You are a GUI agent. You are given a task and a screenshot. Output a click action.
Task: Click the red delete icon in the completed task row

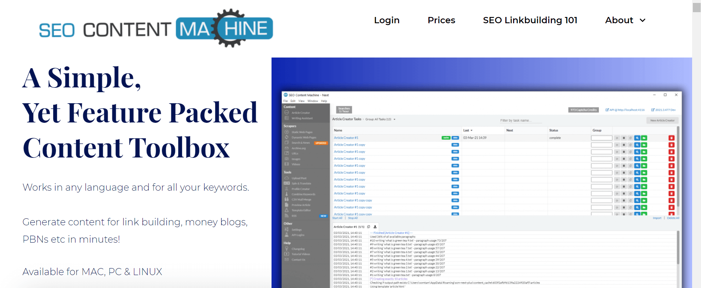click(x=671, y=138)
